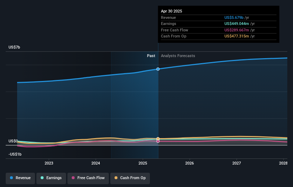Click the orange Cash From Op data point
The height and width of the screenshot is (187, 293).
[158, 138]
